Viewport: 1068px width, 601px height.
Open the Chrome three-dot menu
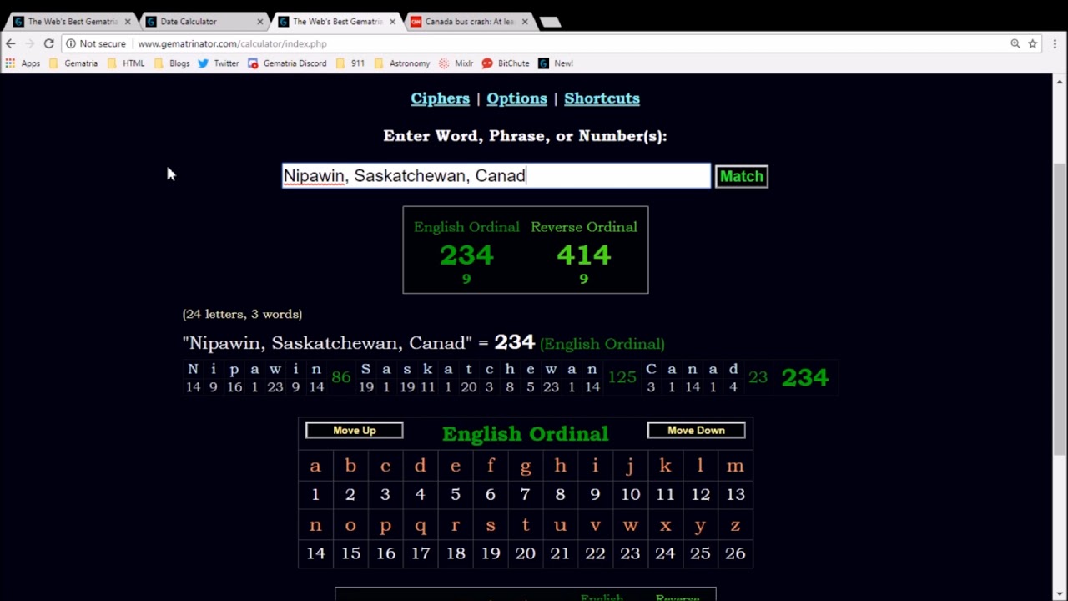(x=1055, y=43)
